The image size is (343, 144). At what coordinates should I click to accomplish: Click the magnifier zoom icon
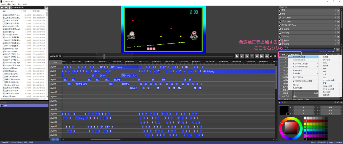click(x=275, y=56)
